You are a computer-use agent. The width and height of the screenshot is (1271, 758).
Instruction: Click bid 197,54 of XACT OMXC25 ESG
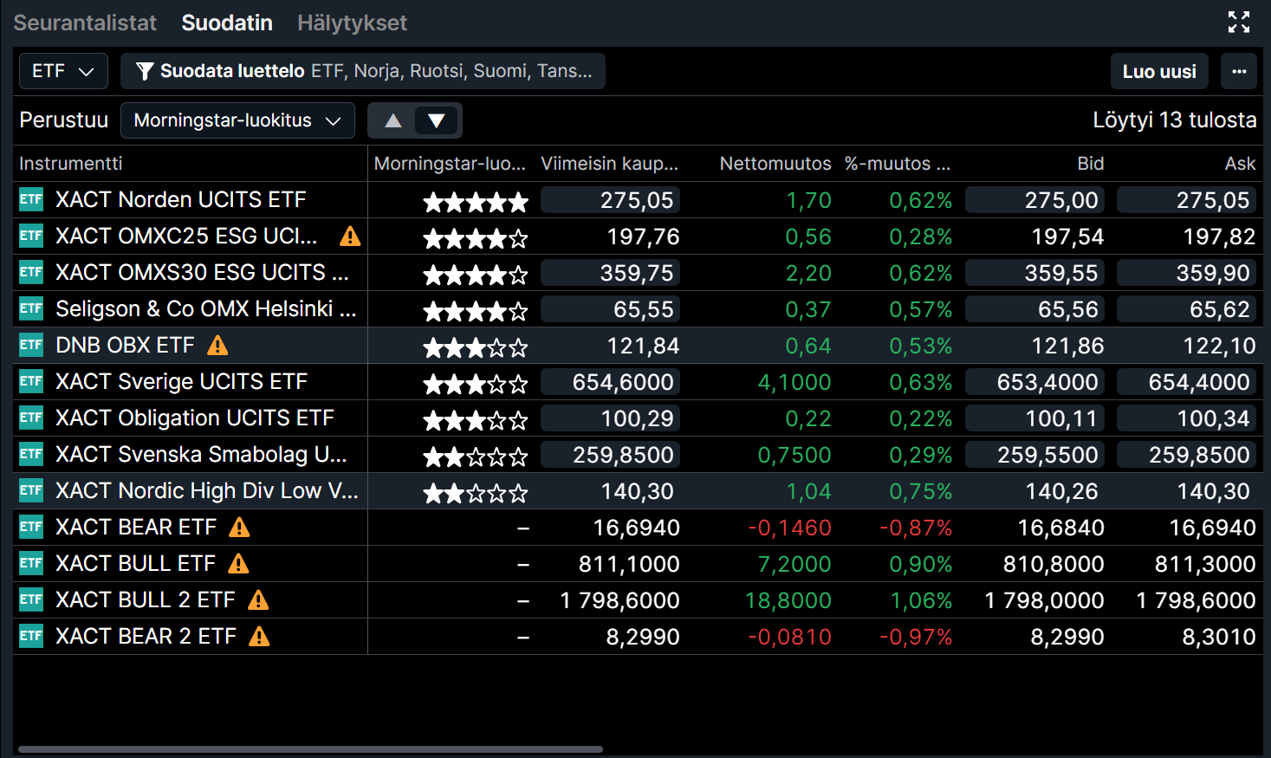pos(1067,236)
